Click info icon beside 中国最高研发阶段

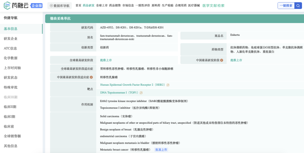[x=222, y=60]
